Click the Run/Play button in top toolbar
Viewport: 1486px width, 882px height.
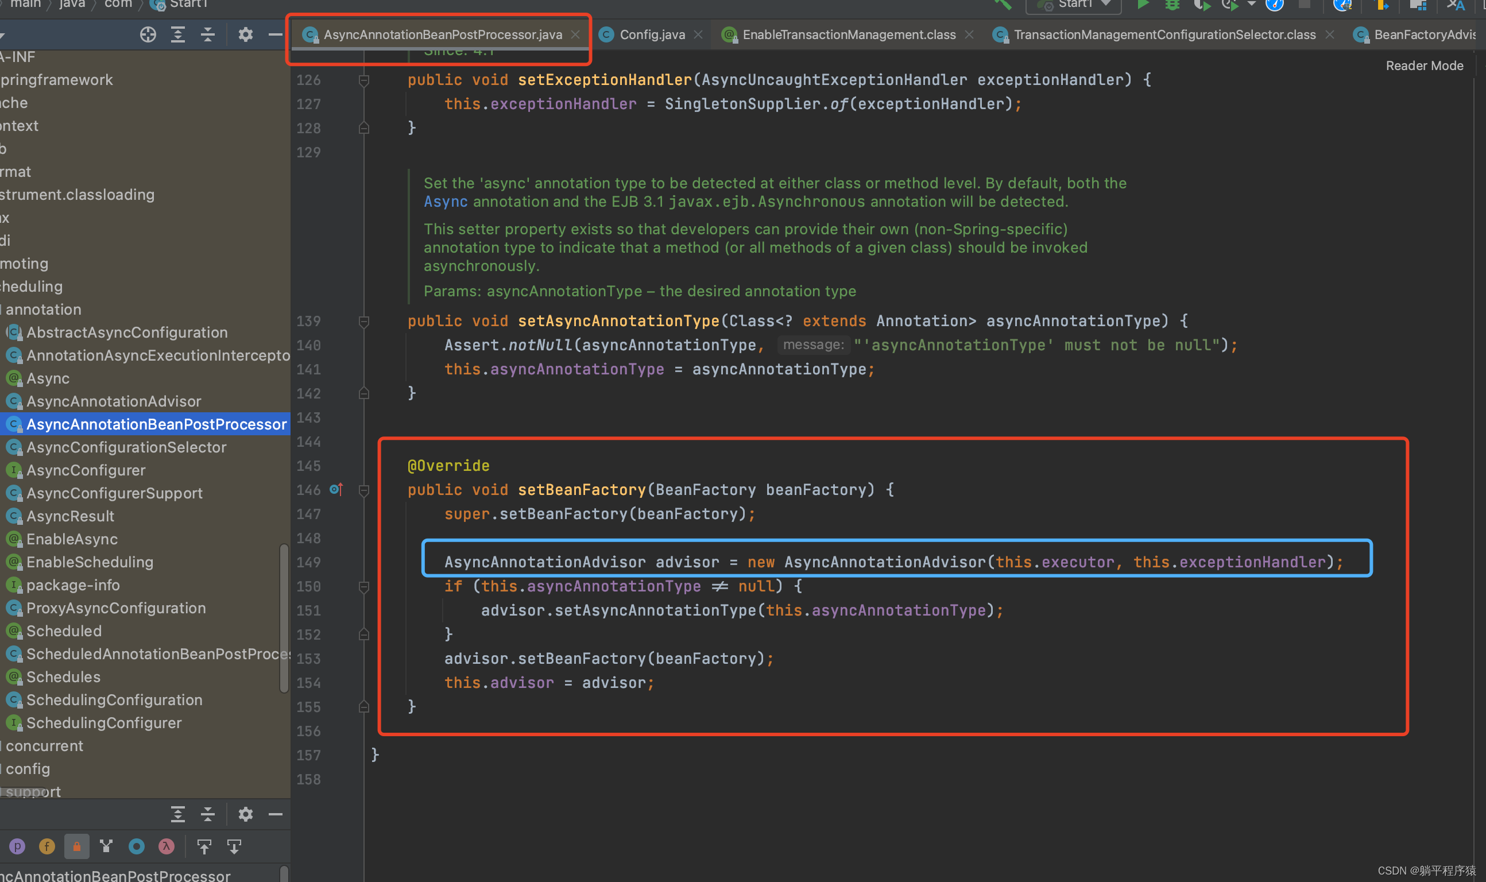[1141, 7]
